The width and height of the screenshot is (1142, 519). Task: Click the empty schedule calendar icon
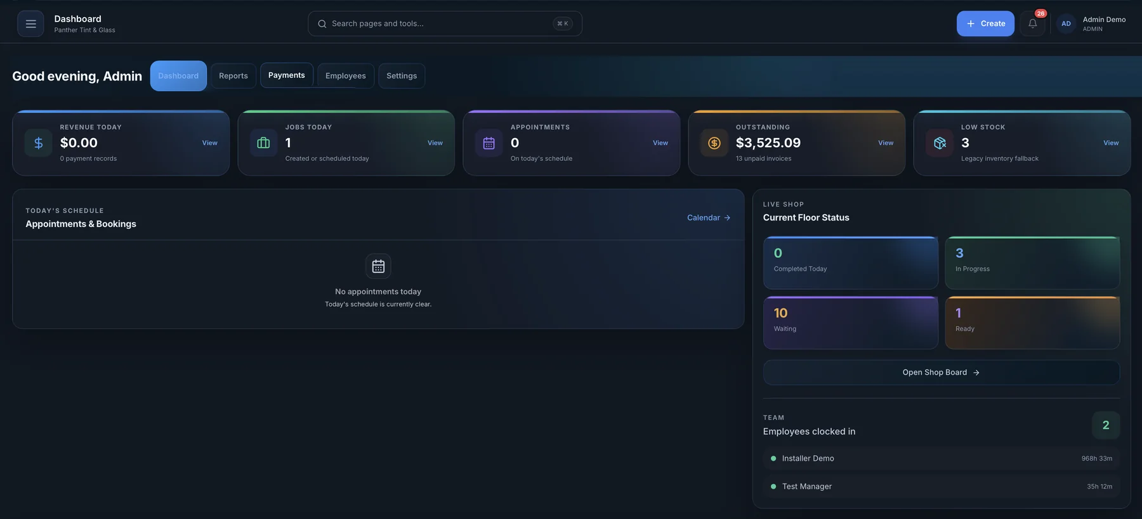[x=378, y=266]
